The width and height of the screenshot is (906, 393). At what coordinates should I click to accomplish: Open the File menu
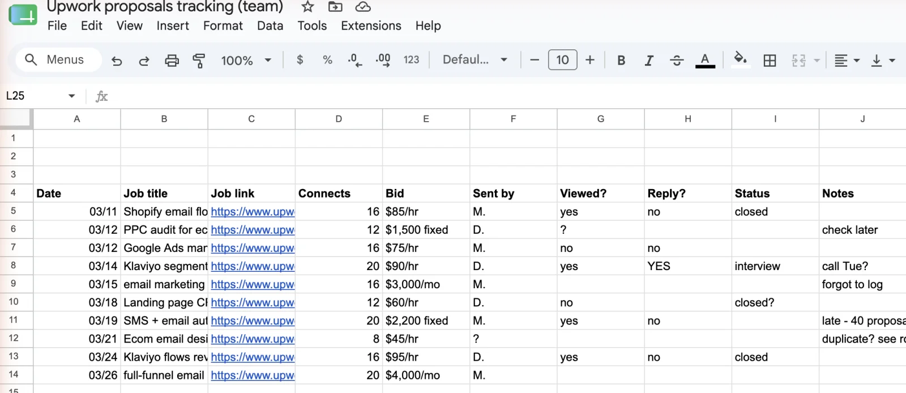pyautogui.click(x=57, y=26)
